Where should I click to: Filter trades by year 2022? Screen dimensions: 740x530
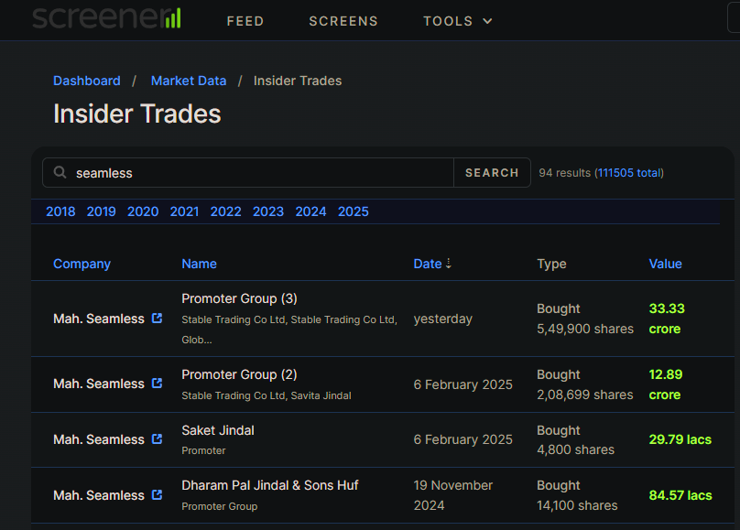[226, 211]
